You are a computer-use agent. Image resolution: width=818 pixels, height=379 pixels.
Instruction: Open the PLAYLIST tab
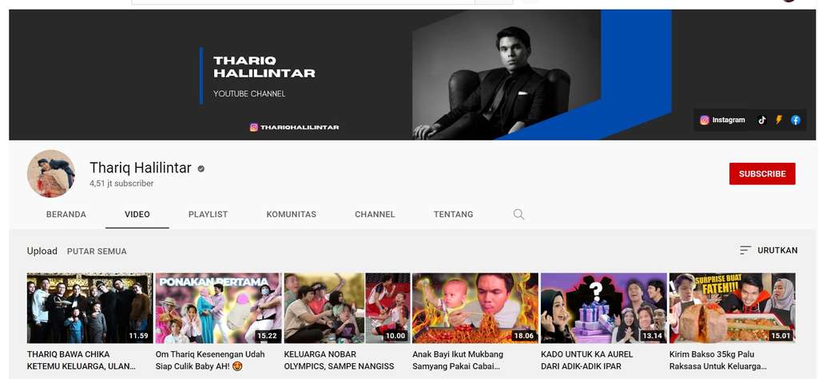[208, 215]
